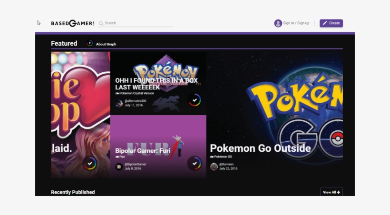This screenshot has height=215, width=390.
Task: Click the search magnifier icon
Action: (101, 23)
